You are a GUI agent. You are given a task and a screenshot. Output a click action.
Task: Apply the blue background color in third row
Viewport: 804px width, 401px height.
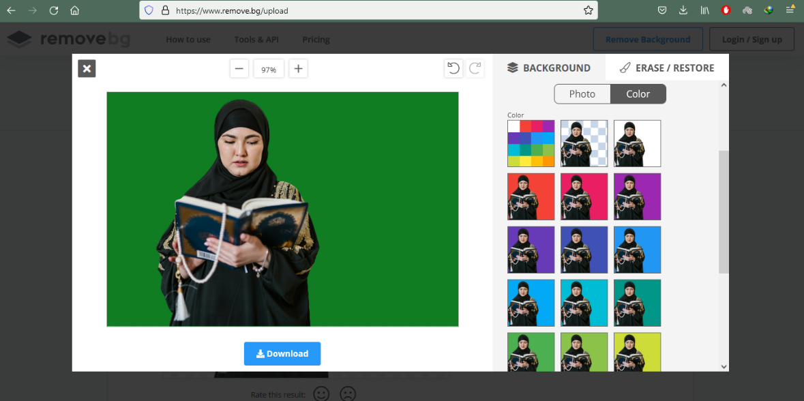638,250
